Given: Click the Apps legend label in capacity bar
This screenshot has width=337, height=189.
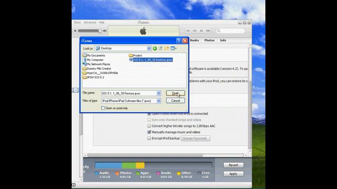Looking at the screenshot, I should coord(144,173).
